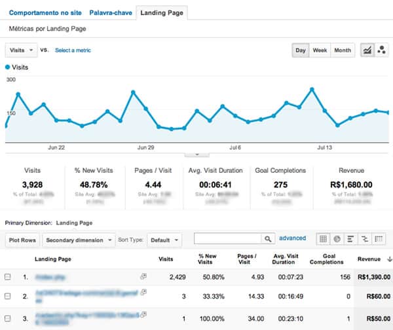Open row 3 landing page in new window

[x=143, y=314]
